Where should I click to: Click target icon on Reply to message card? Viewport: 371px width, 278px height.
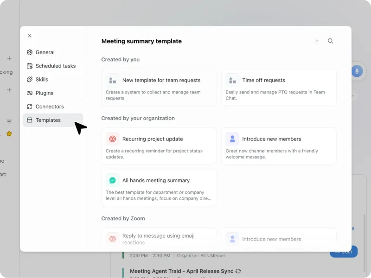point(113,239)
